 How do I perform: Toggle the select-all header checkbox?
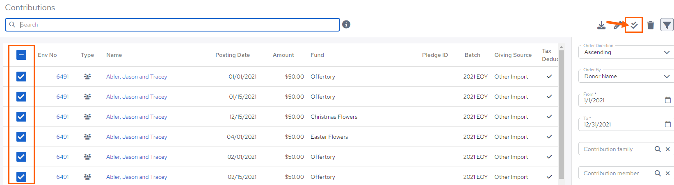tap(21, 55)
